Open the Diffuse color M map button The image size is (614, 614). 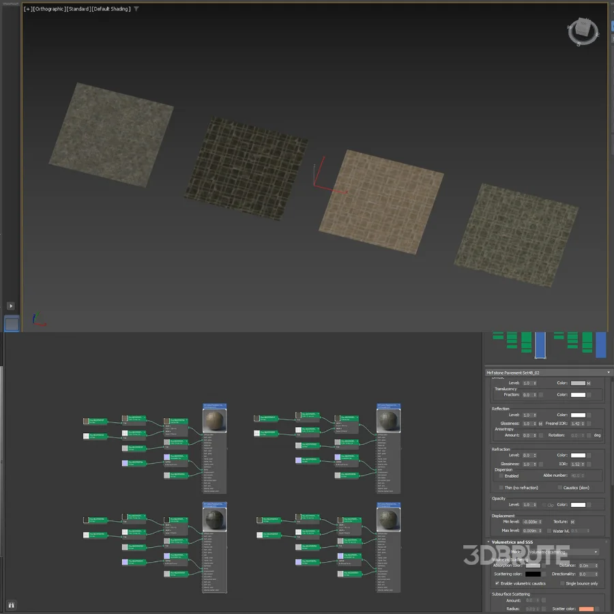(x=589, y=383)
